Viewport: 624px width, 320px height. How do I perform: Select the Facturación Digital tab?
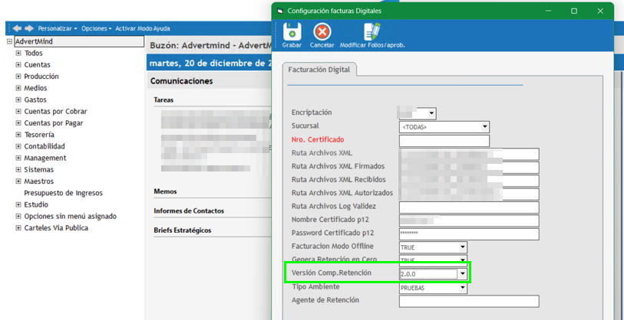319,70
